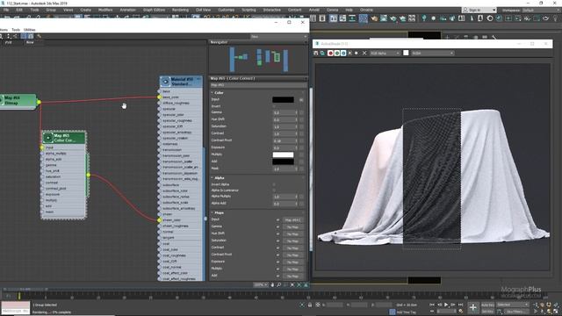The width and height of the screenshot is (562, 316).
Task: Click the ring-shaped icon in main toolbar
Action: coord(490,18)
